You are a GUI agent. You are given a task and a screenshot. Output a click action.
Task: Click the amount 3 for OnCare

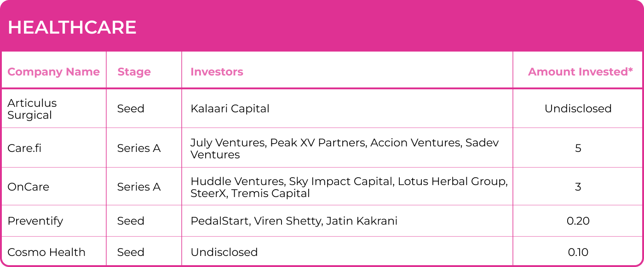[x=578, y=187]
